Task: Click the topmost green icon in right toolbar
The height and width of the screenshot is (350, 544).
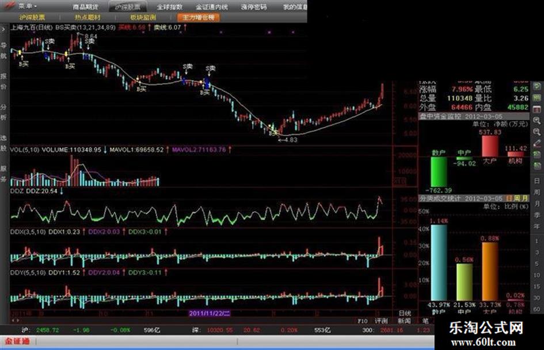Action: (x=537, y=86)
